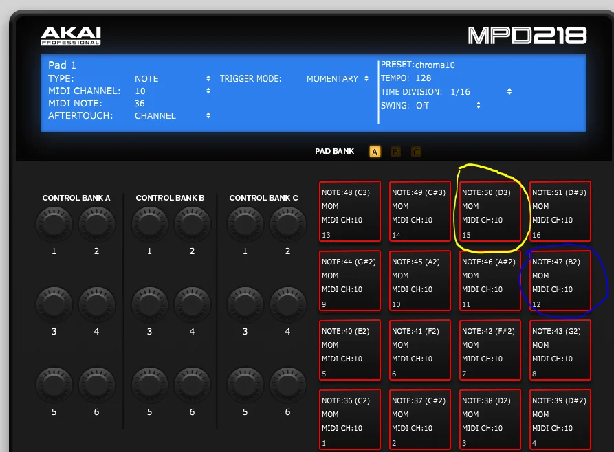The width and height of the screenshot is (614, 452).
Task: Choose knob 4 in Control Bank C
Action: [x=288, y=304]
